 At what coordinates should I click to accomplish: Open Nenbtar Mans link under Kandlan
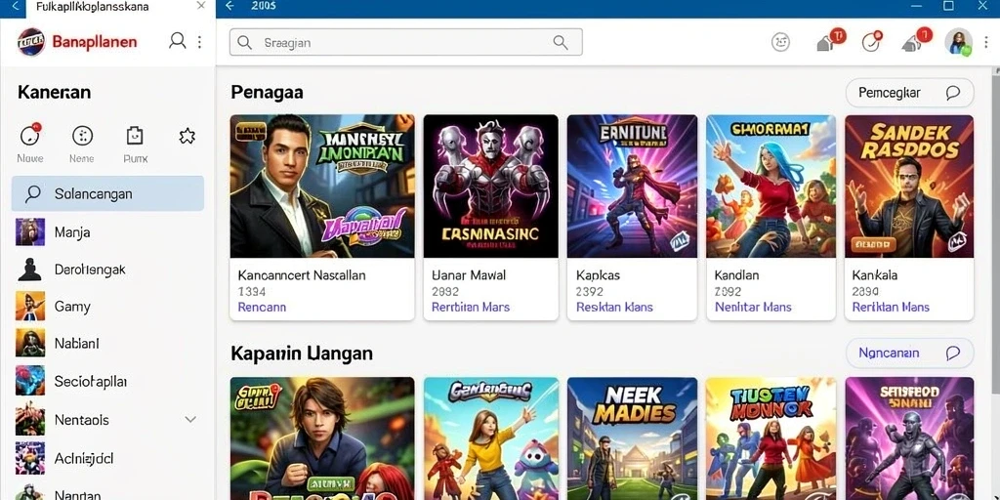point(753,307)
